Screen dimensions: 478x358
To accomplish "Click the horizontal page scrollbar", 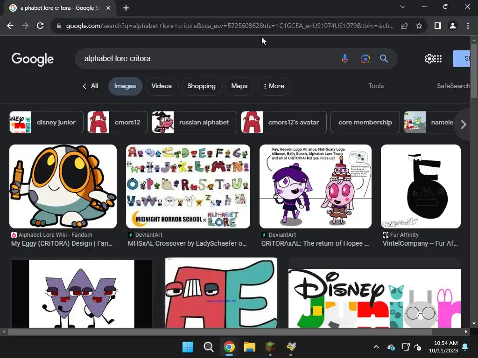I will point(220,331).
